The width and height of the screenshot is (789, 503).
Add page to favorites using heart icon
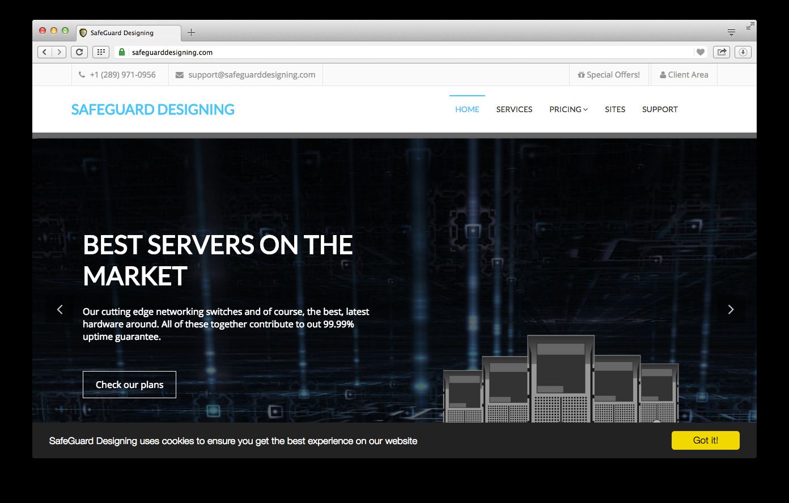pos(701,52)
